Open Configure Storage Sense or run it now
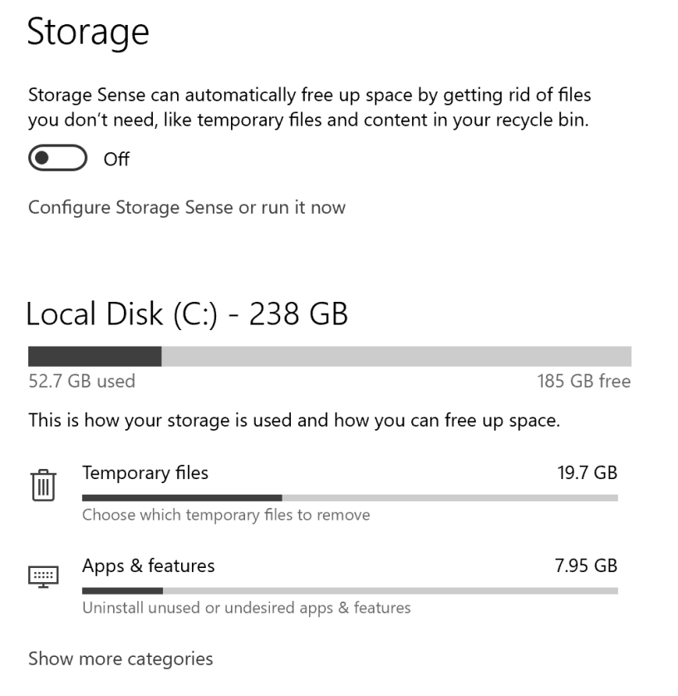The height and width of the screenshot is (696, 678). (x=186, y=207)
